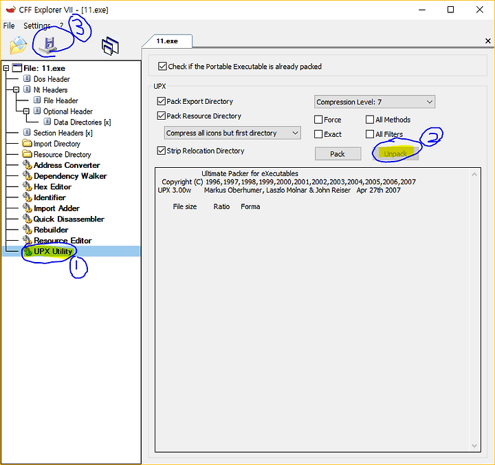Screen dimensions: 495x465
Task: Select Section Headers [x] tree item
Action: point(63,133)
